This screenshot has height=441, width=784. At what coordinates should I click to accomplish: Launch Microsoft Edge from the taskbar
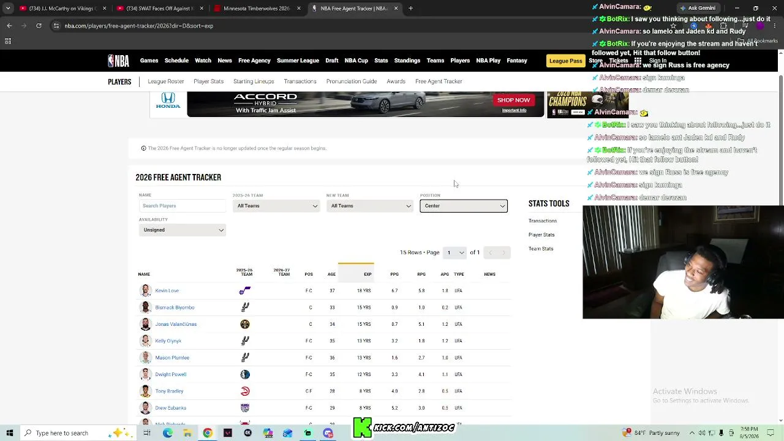(x=167, y=433)
